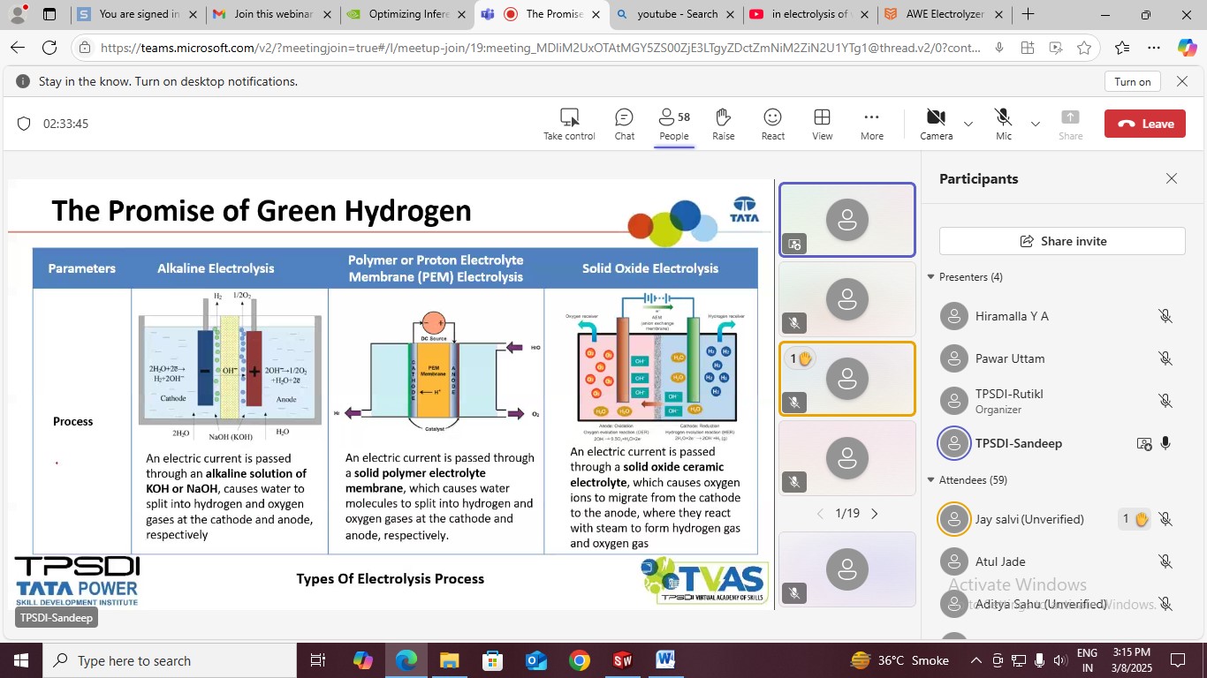Open mic options dropdown arrow
1207x678 pixels.
pyautogui.click(x=1036, y=124)
